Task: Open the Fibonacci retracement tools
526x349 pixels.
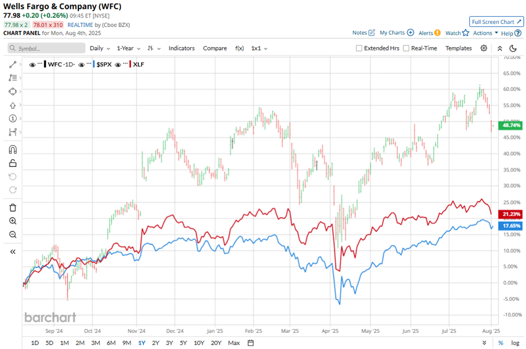Action: click(x=12, y=78)
